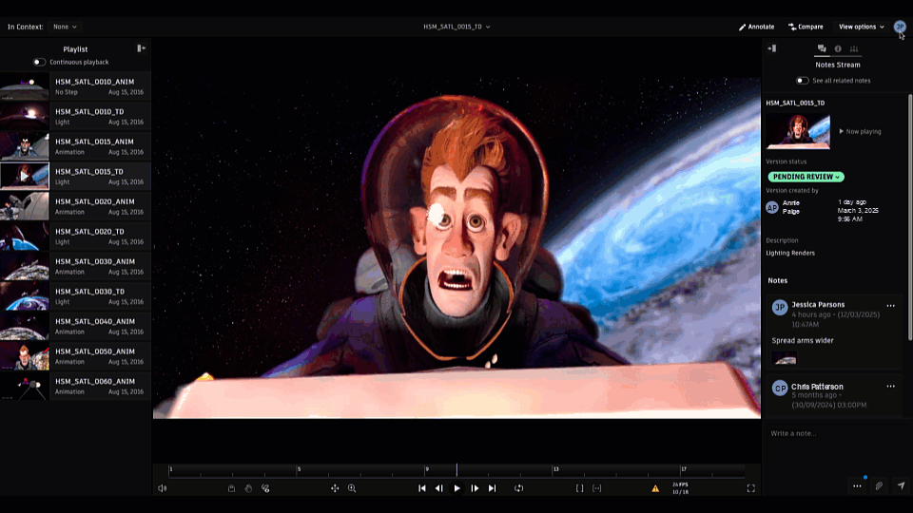Change the PENDING REVIEW status dropdown

click(x=806, y=177)
